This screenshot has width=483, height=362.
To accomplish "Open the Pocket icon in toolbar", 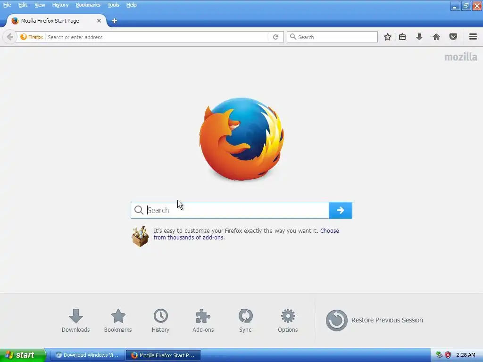I will [x=453, y=37].
